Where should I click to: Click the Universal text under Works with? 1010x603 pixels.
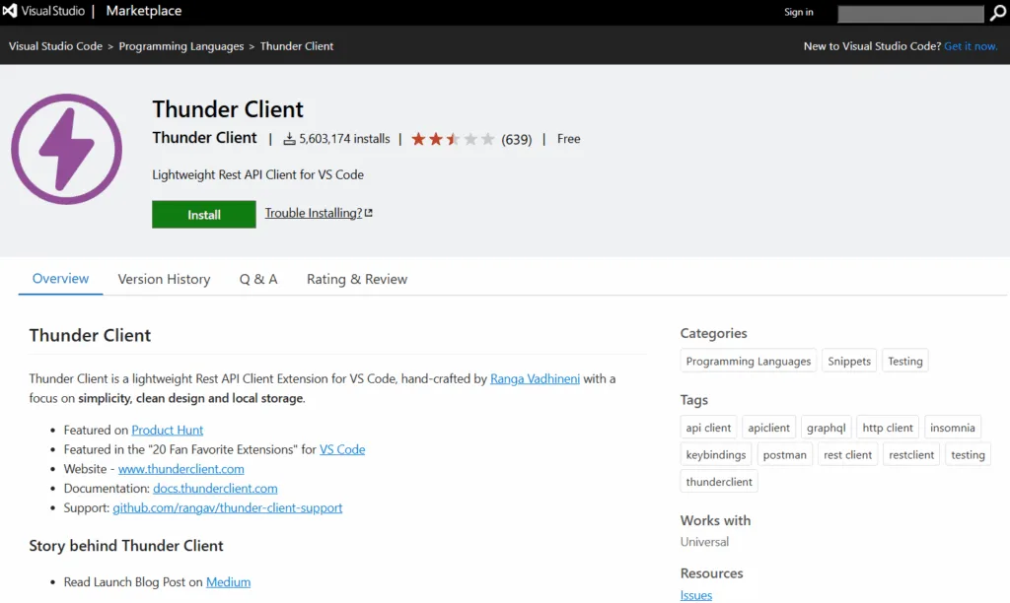[x=704, y=542]
